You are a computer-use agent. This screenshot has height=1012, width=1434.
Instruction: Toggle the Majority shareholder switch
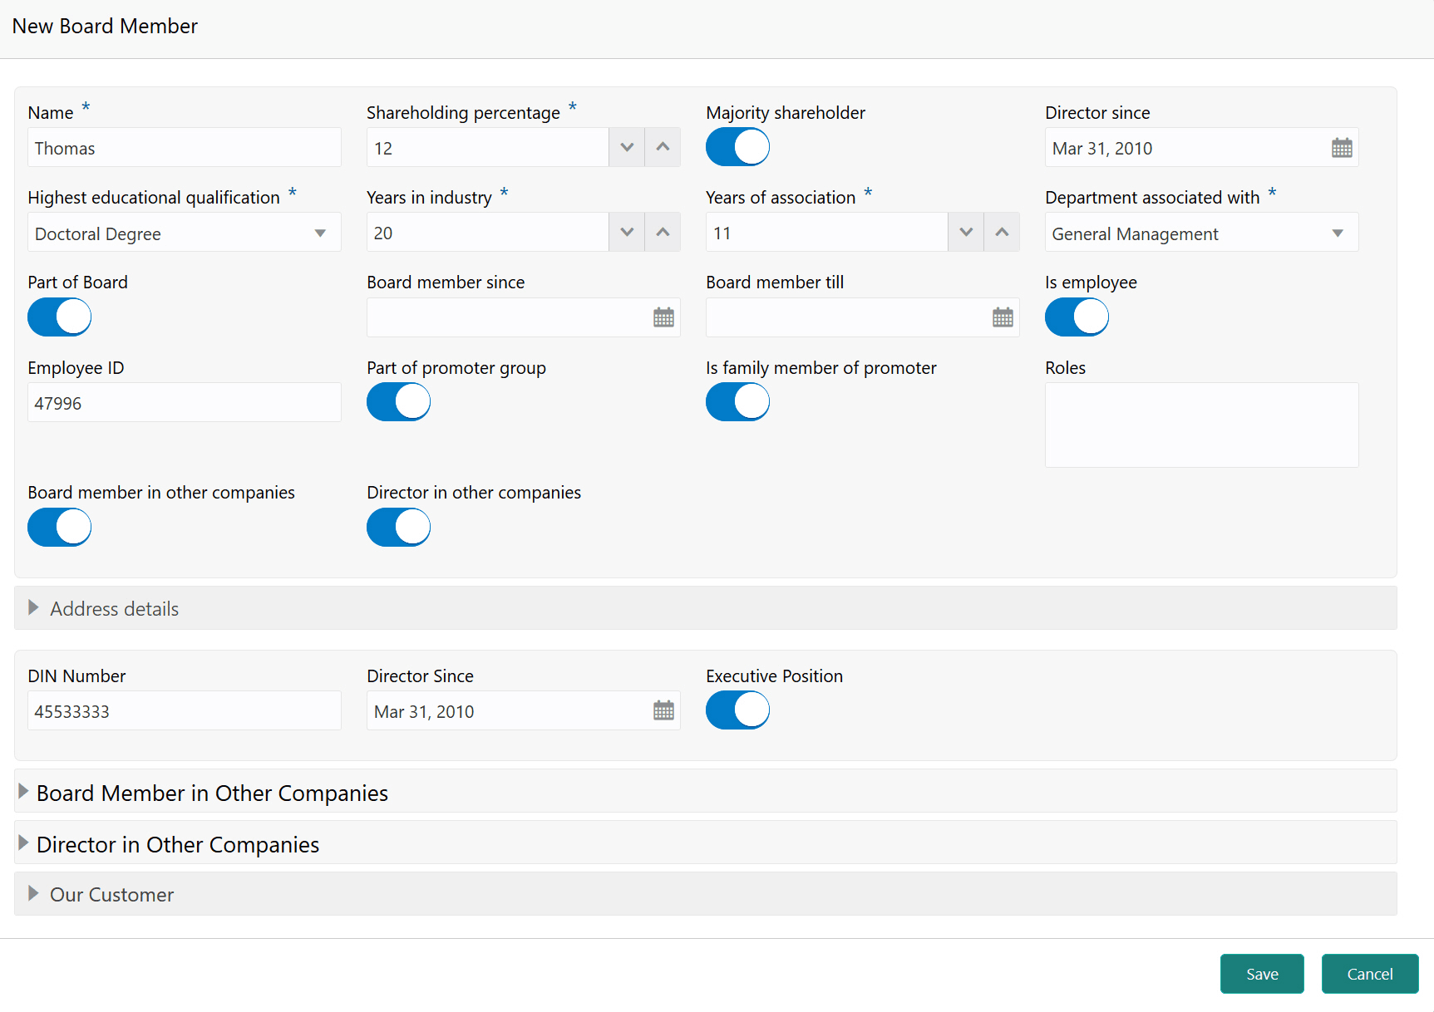click(737, 147)
